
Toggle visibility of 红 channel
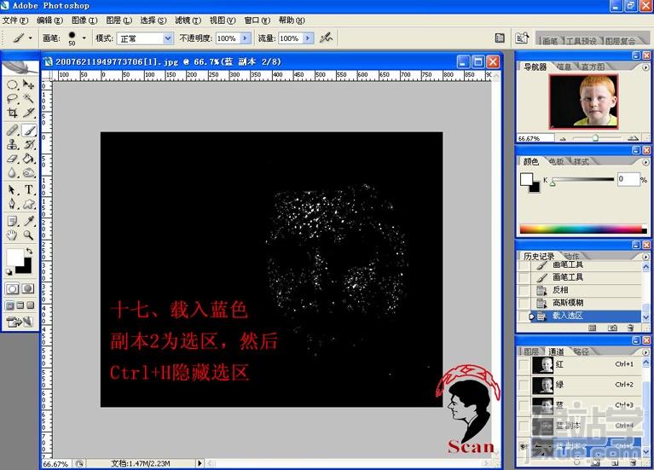point(524,364)
